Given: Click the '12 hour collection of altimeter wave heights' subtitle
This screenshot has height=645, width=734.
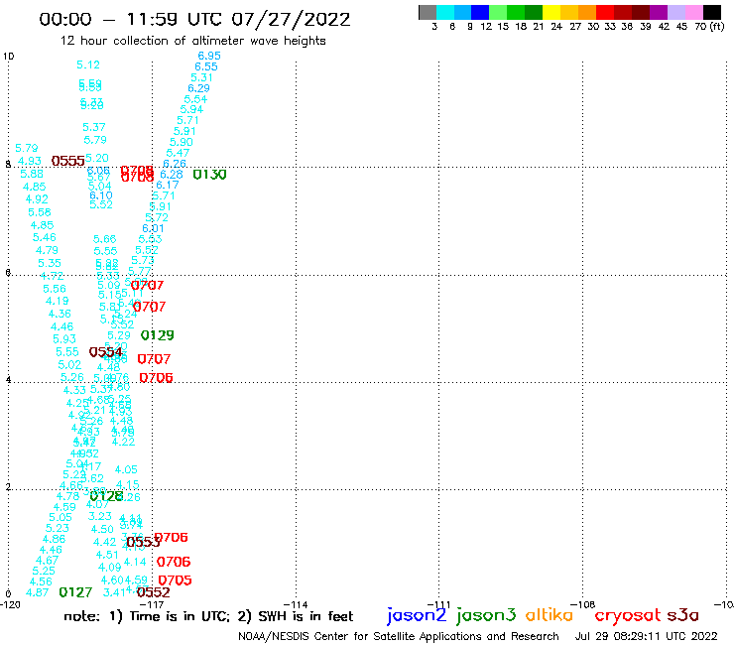Looking at the screenshot, I should [x=192, y=41].
